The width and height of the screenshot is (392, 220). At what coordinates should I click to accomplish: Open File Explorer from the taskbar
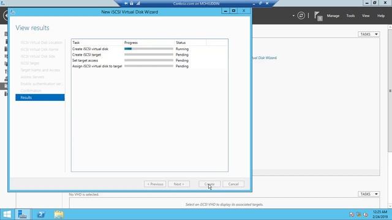[x=59, y=215]
